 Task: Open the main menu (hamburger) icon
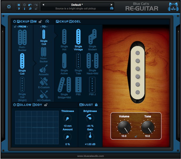19,5
